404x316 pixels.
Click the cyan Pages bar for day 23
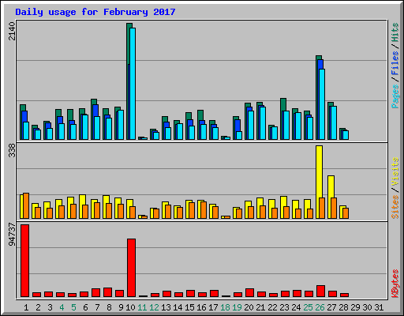coord(286,125)
